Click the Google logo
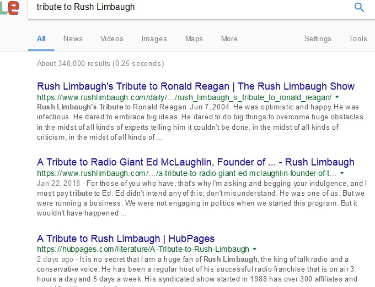Viewport: 375px width, 287px height. click(9, 7)
